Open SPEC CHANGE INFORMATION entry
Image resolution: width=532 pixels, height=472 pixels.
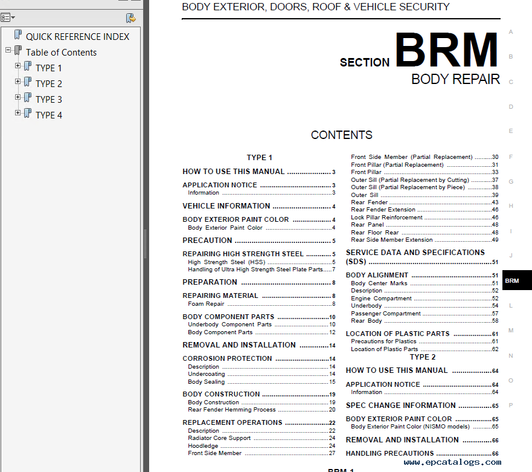422,406
